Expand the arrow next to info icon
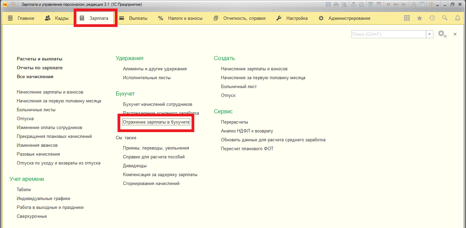 coord(438,5)
